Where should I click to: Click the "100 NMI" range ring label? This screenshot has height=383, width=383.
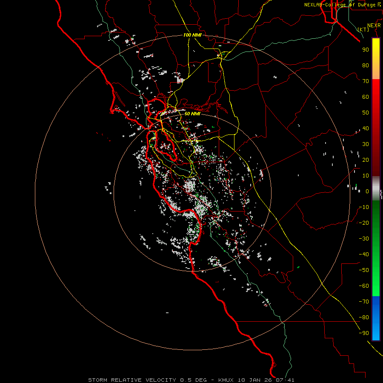[x=192, y=35]
